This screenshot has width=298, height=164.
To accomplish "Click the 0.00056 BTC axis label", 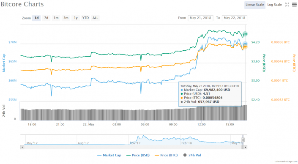I will (x=280, y=42).
